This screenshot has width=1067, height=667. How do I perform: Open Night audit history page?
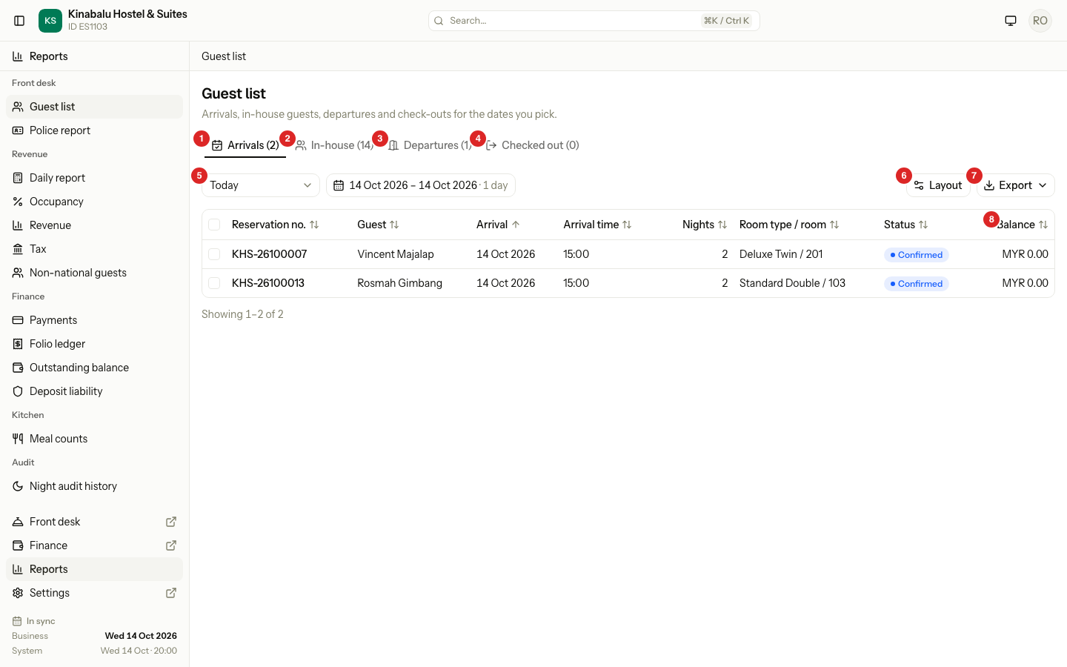click(x=94, y=486)
